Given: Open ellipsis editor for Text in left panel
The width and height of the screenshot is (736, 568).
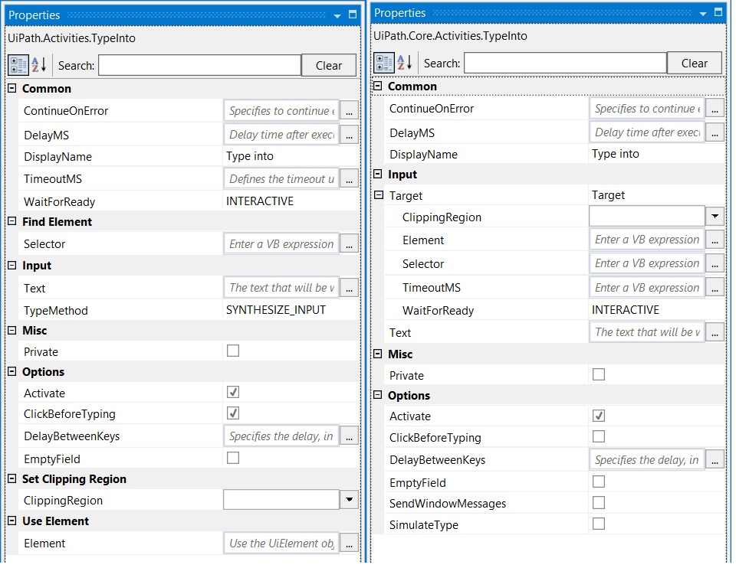Looking at the screenshot, I should pyautogui.click(x=350, y=288).
